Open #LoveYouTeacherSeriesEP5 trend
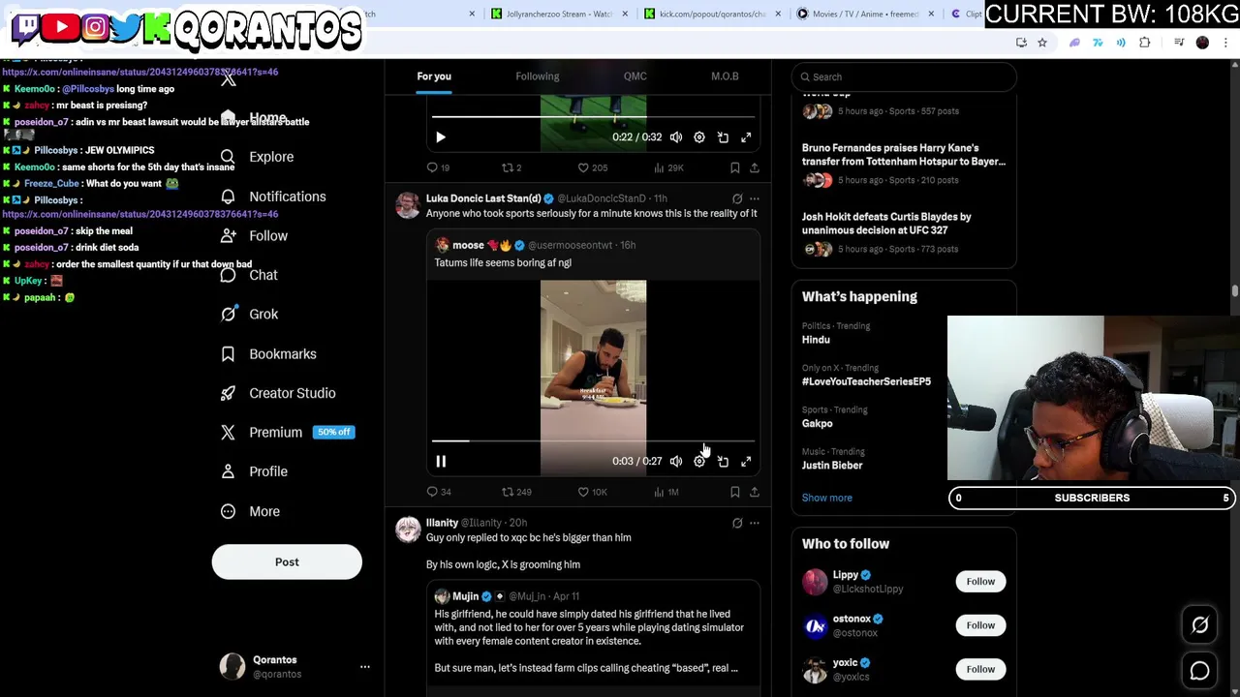The width and height of the screenshot is (1240, 697). 866,381
